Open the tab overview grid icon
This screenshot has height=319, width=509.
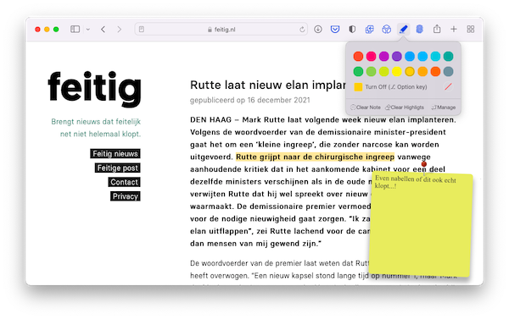(471, 30)
